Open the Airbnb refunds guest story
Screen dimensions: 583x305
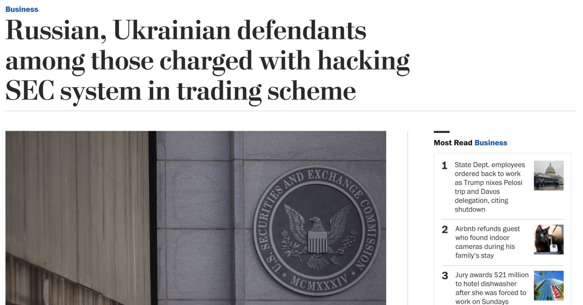coord(487,242)
